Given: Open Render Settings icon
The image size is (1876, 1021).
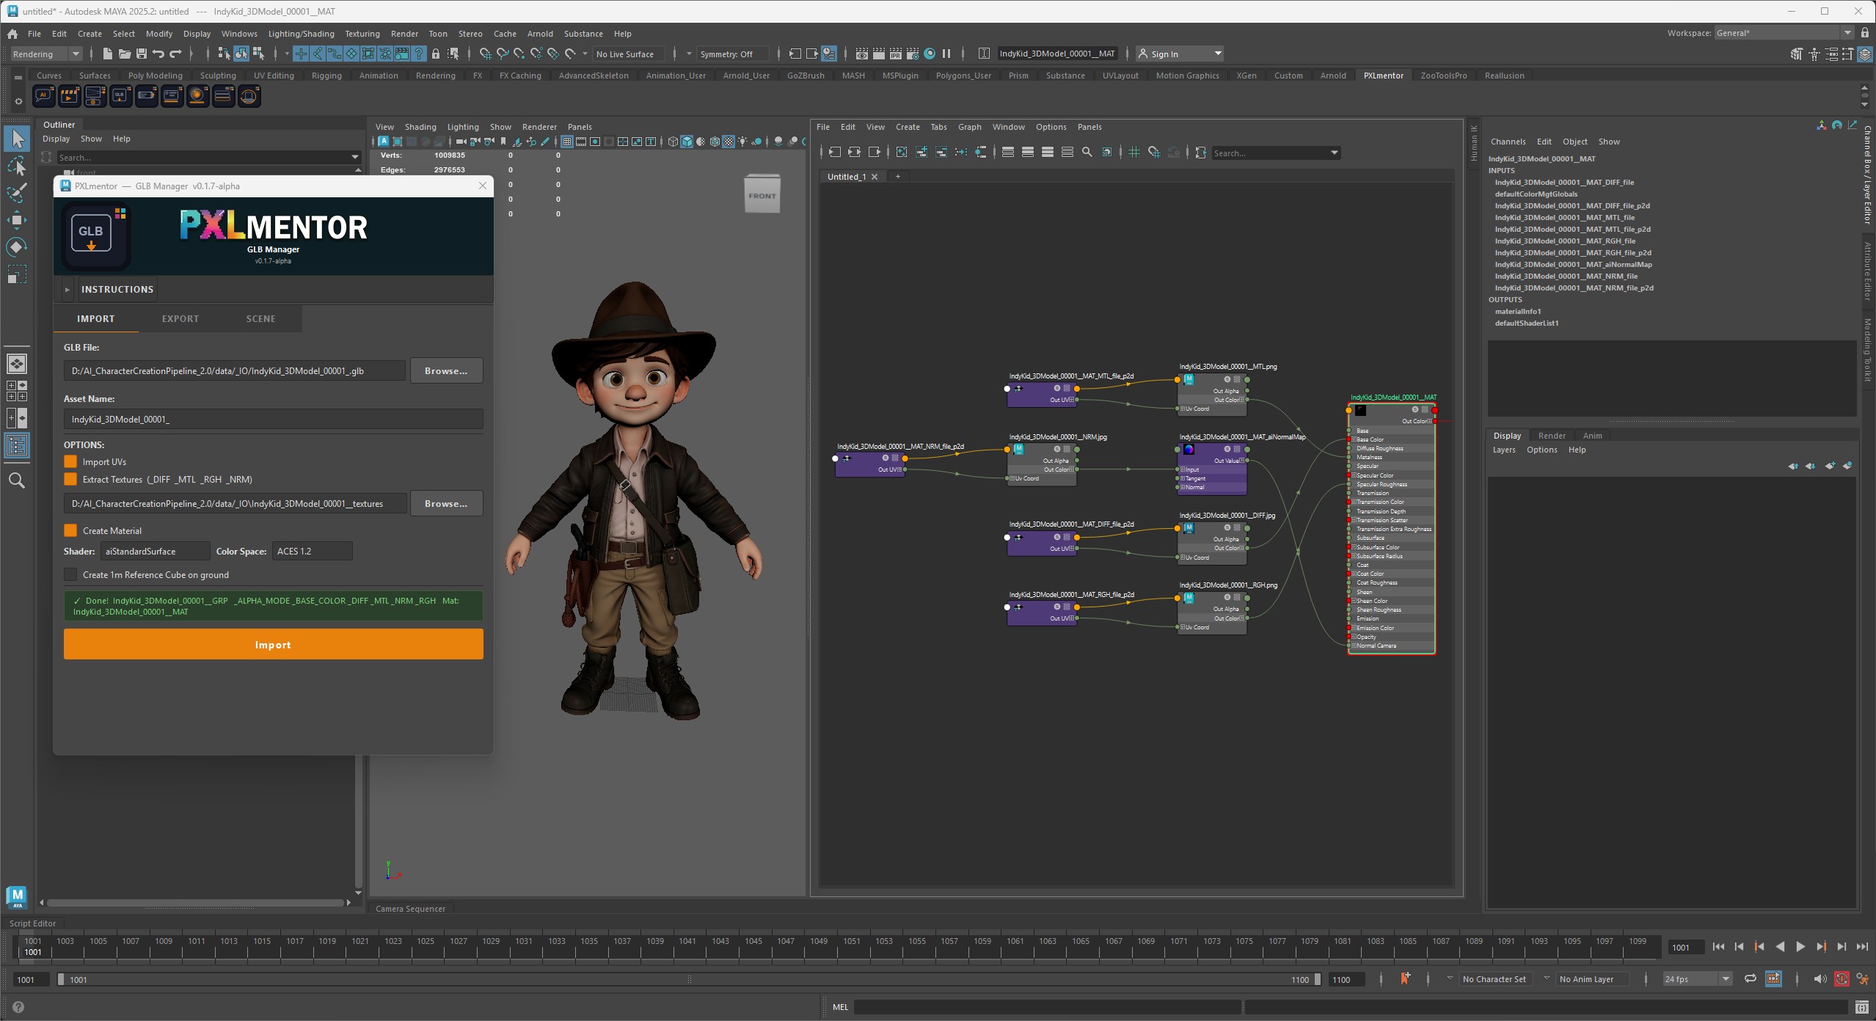Looking at the screenshot, I should [912, 54].
